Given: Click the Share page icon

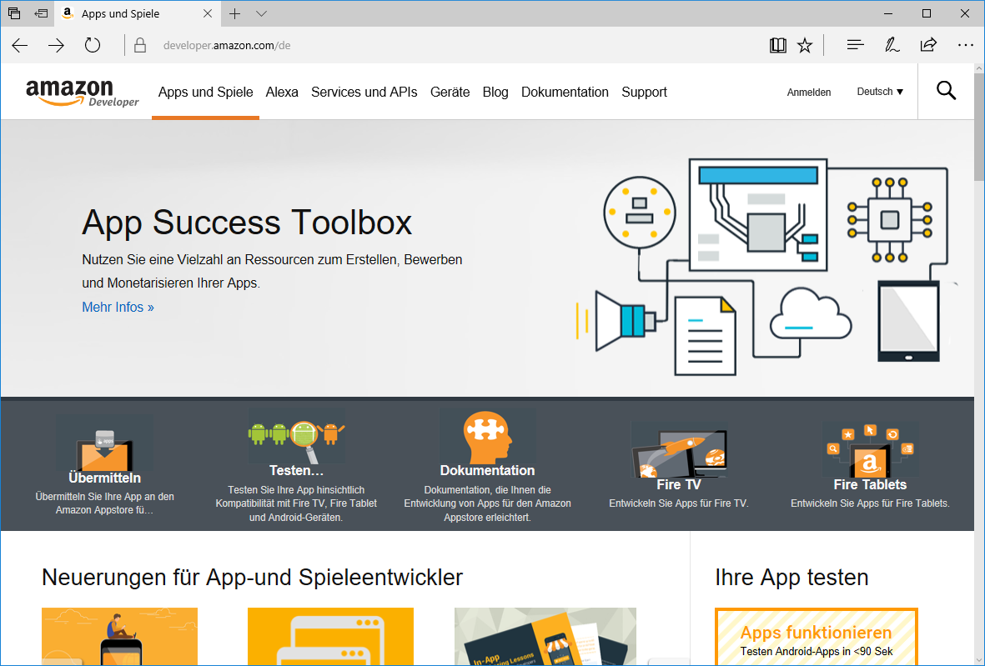Looking at the screenshot, I should point(928,46).
